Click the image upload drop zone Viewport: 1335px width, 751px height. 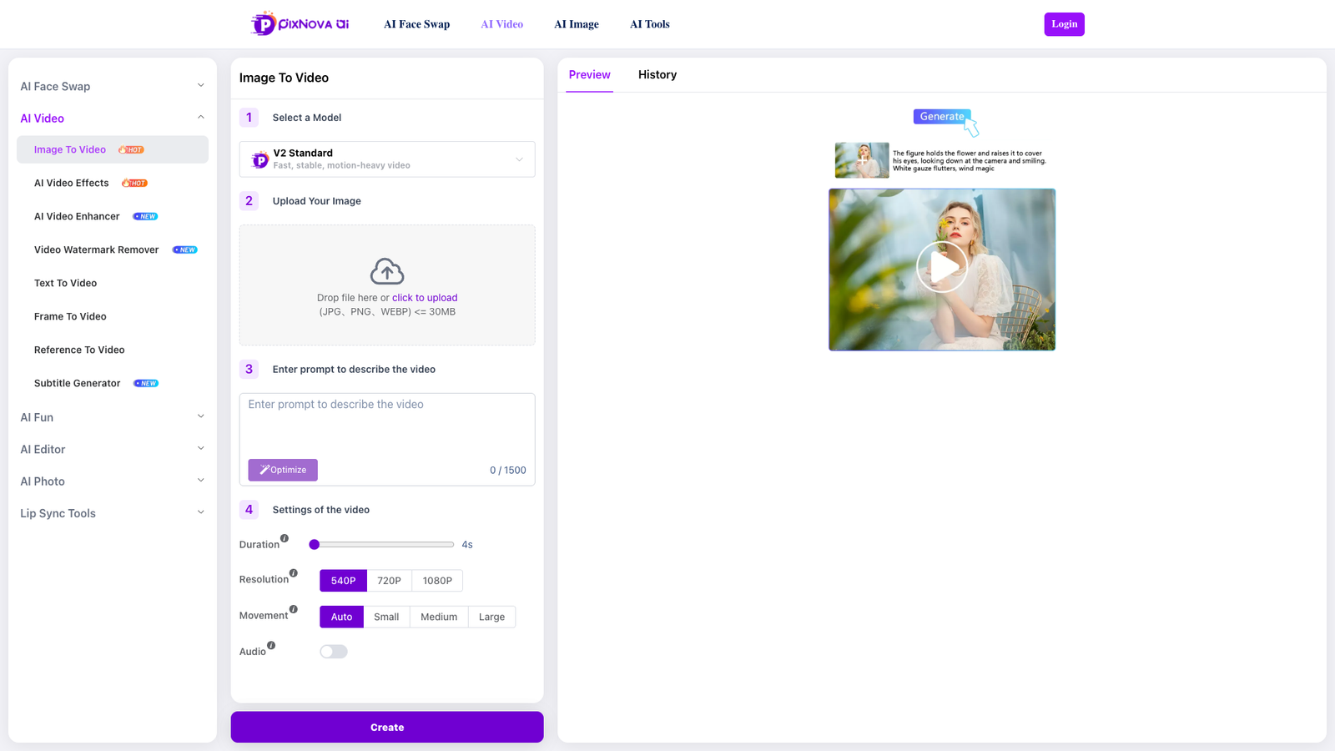(x=387, y=285)
